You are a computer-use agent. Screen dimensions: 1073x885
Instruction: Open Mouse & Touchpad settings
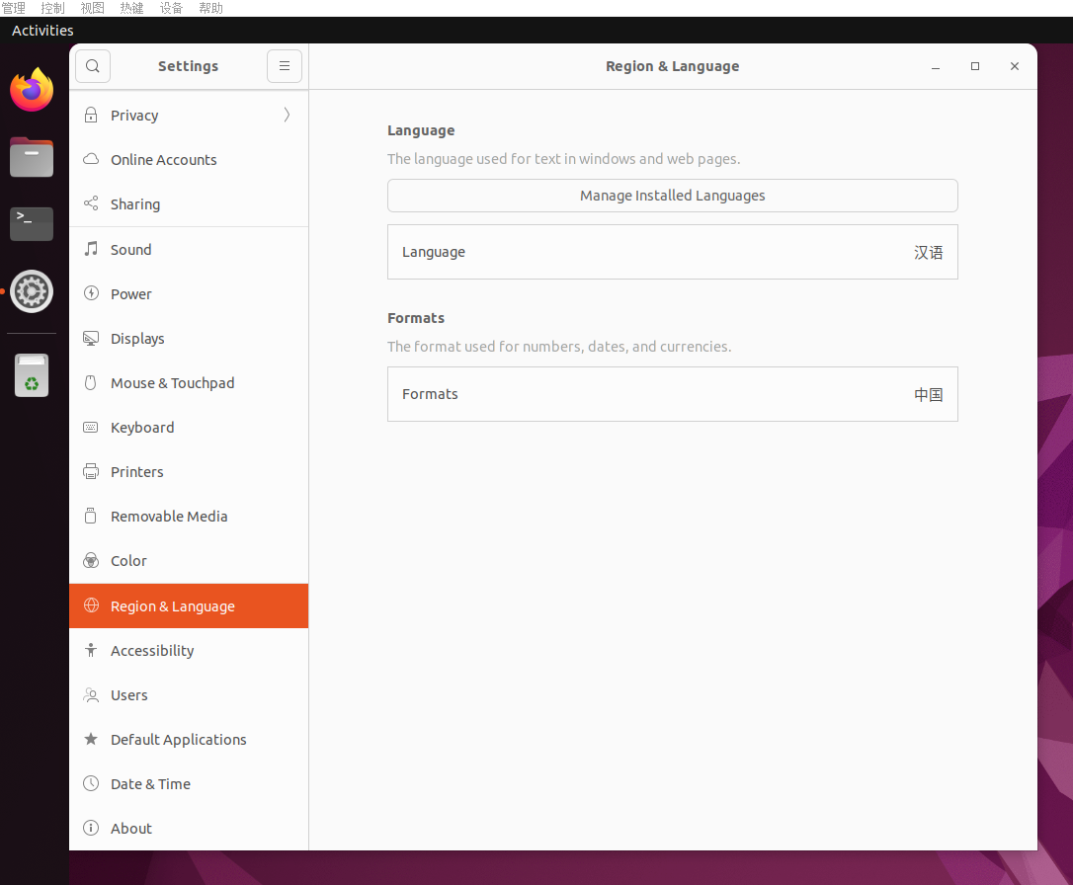point(160,382)
